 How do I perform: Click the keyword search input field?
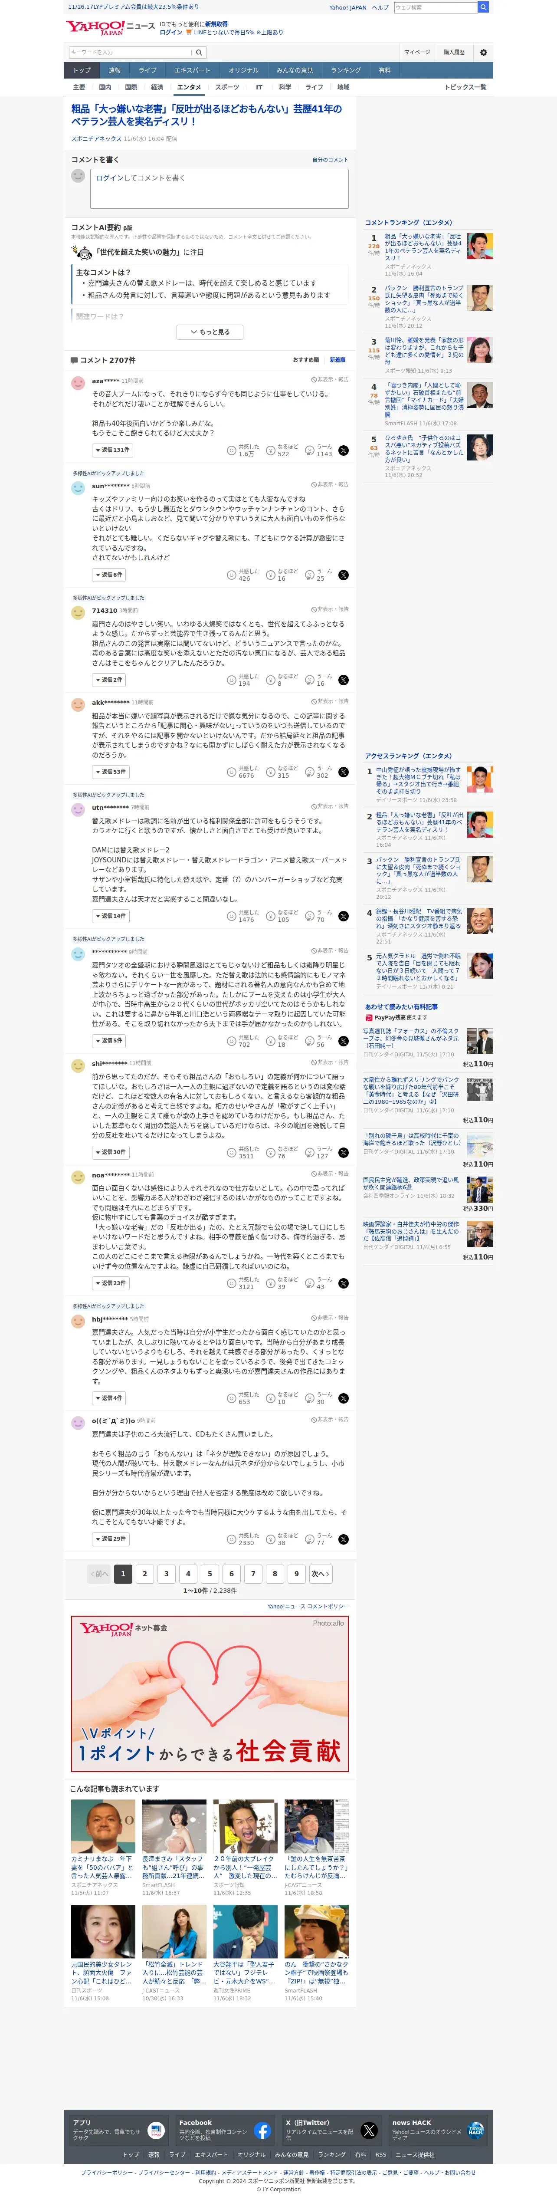(131, 52)
